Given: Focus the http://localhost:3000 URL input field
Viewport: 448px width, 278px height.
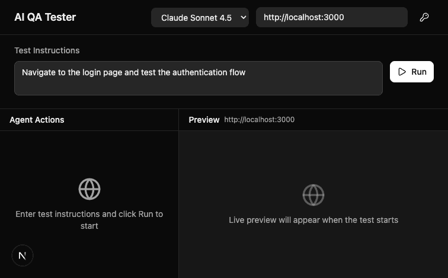Looking at the screenshot, I should click(331, 17).
